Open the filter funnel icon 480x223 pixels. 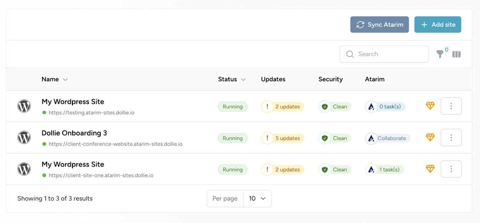440,54
